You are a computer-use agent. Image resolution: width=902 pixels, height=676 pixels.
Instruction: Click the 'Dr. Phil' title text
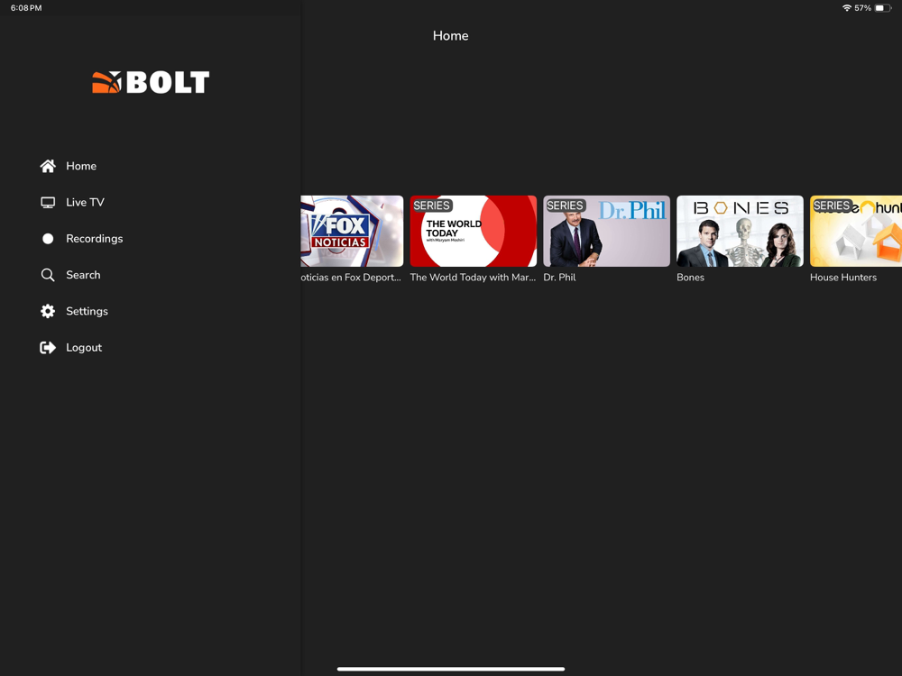(560, 277)
